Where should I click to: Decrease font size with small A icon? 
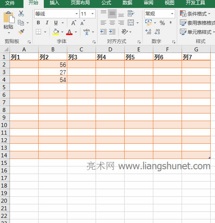point(83,23)
